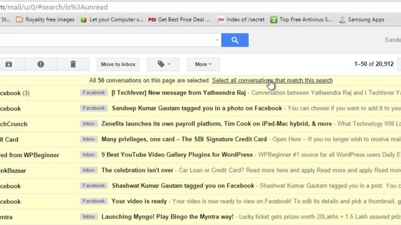Open Get Best Price Deal bookmark
401x225 pixels.
coord(179,19)
